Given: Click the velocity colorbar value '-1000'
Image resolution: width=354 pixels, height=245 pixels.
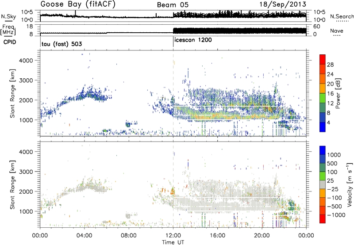Looking at the screenshot, I should 336,215.
